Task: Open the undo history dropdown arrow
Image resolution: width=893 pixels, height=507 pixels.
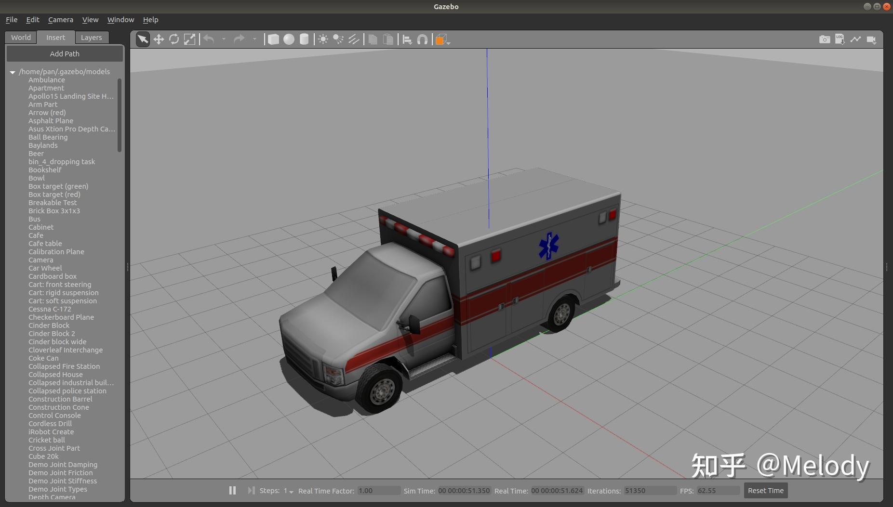Action: tap(224, 39)
